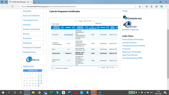Sort by Data Estado column
The image size is (169, 95).
[113, 28]
